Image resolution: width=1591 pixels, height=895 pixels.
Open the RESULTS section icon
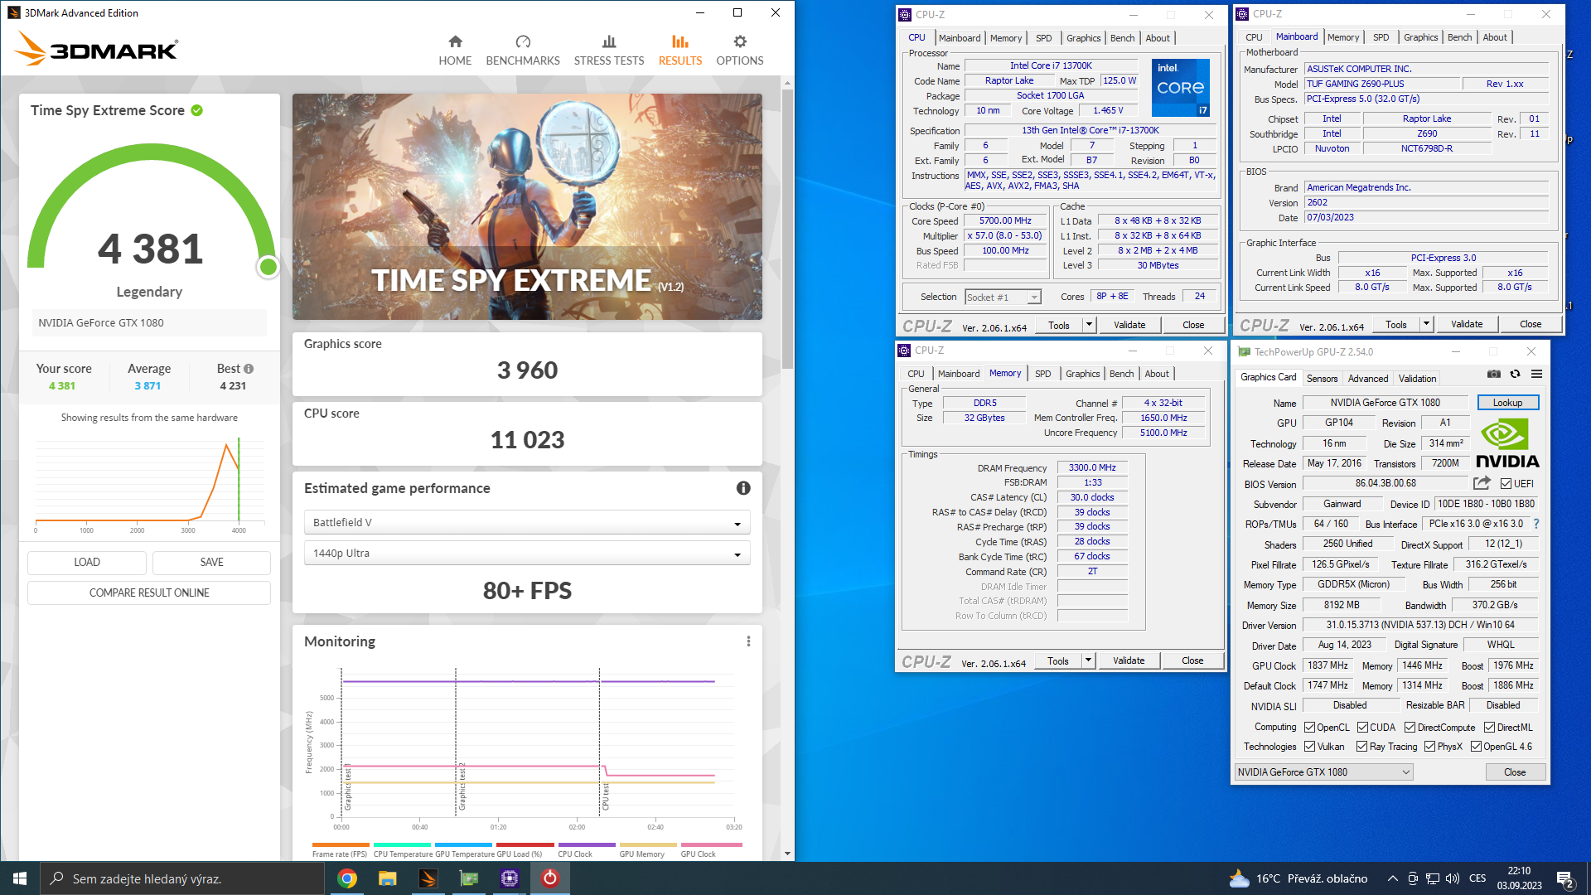(x=680, y=41)
